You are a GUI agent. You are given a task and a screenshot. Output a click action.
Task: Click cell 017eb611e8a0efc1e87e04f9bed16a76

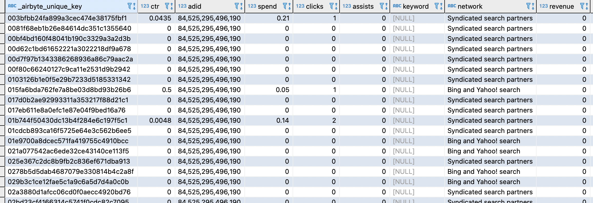coord(71,110)
